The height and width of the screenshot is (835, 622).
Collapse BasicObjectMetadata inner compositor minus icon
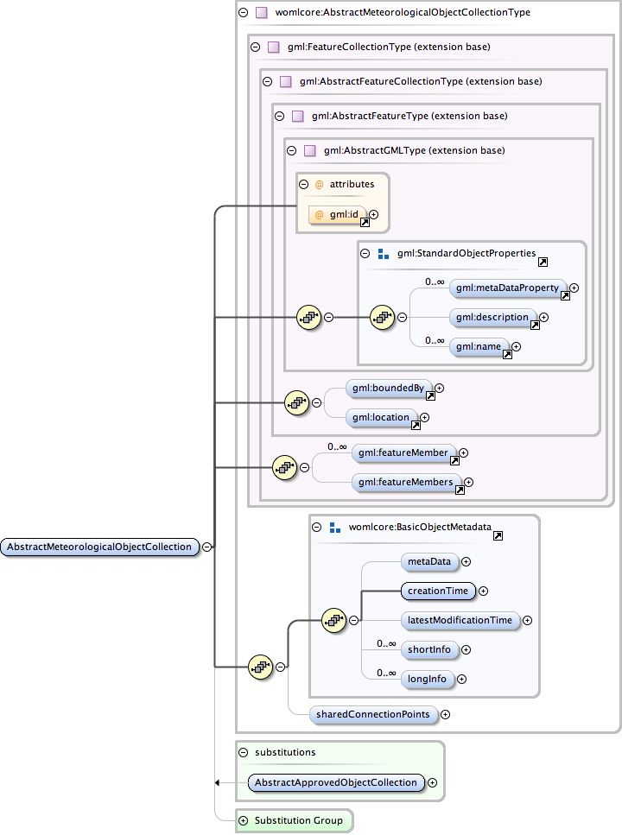point(353,620)
